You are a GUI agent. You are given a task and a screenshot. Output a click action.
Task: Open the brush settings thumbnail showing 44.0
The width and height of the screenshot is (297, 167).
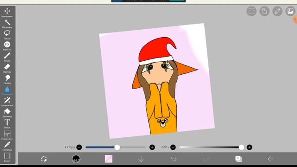click(76, 159)
